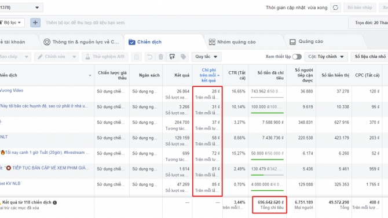
Task: Sort by CTR (Tất cả) column header
Action: pyautogui.click(x=237, y=75)
